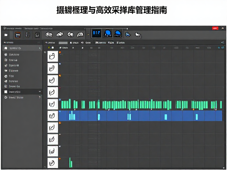The width and height of the screenshot is (227, 170).
Task: Click the dark document icon in the top toolbar
Action: 38,35
